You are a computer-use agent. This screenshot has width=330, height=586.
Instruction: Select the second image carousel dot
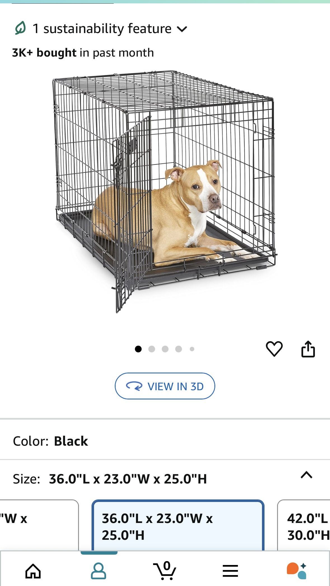(152, 349)
